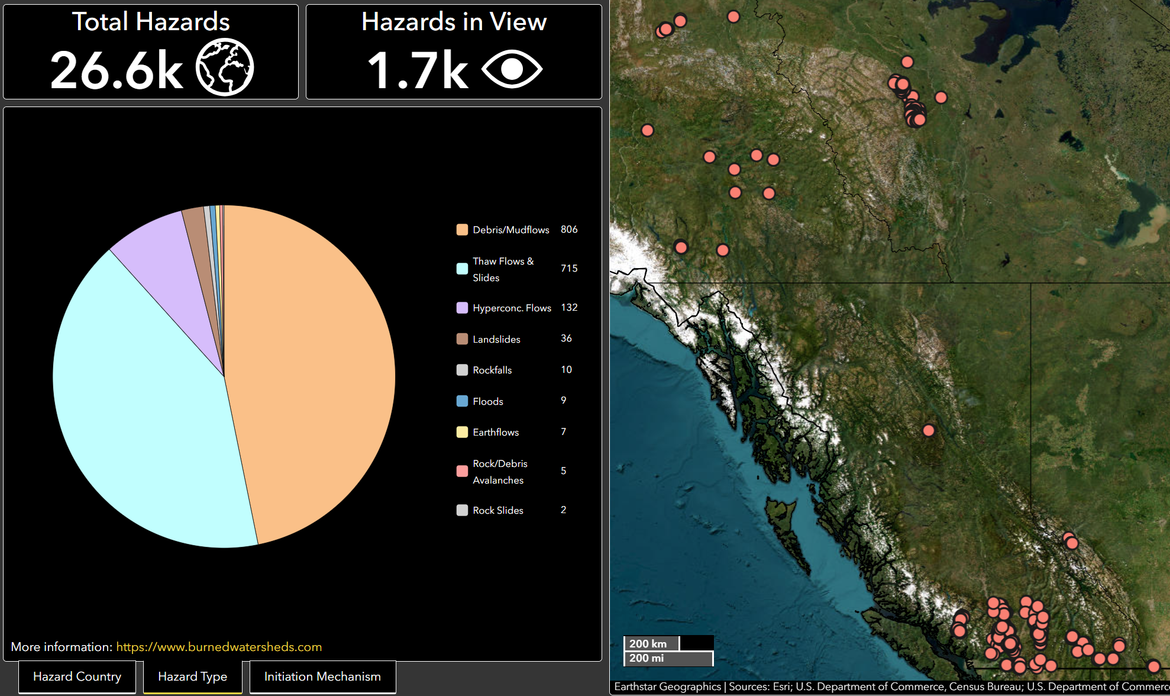Select Rock/Debris Avalanches legend item
The width and height of the screenshot is (1170, 696).
499,471
